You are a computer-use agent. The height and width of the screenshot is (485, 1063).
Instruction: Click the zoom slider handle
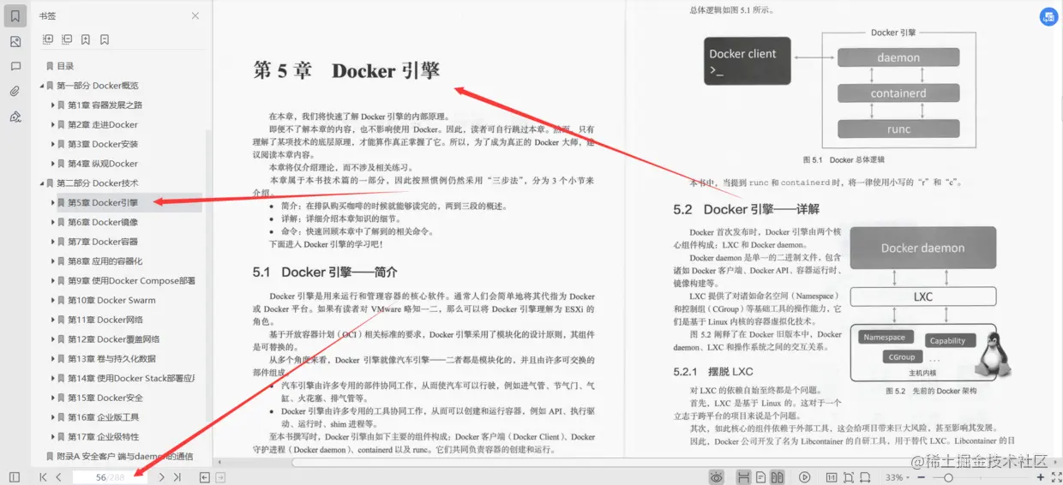point(946,477)
